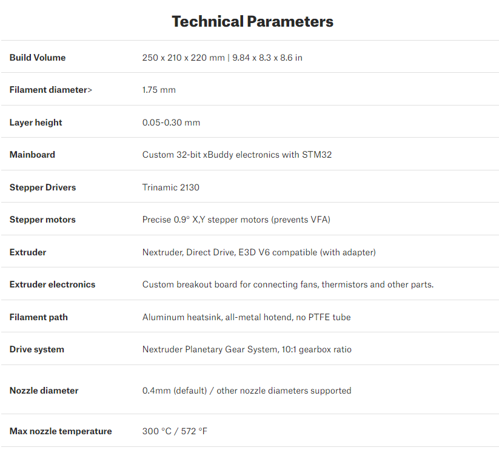Select the 300 °C / 572 °F value
499x450 pixels.
point(175,431)
